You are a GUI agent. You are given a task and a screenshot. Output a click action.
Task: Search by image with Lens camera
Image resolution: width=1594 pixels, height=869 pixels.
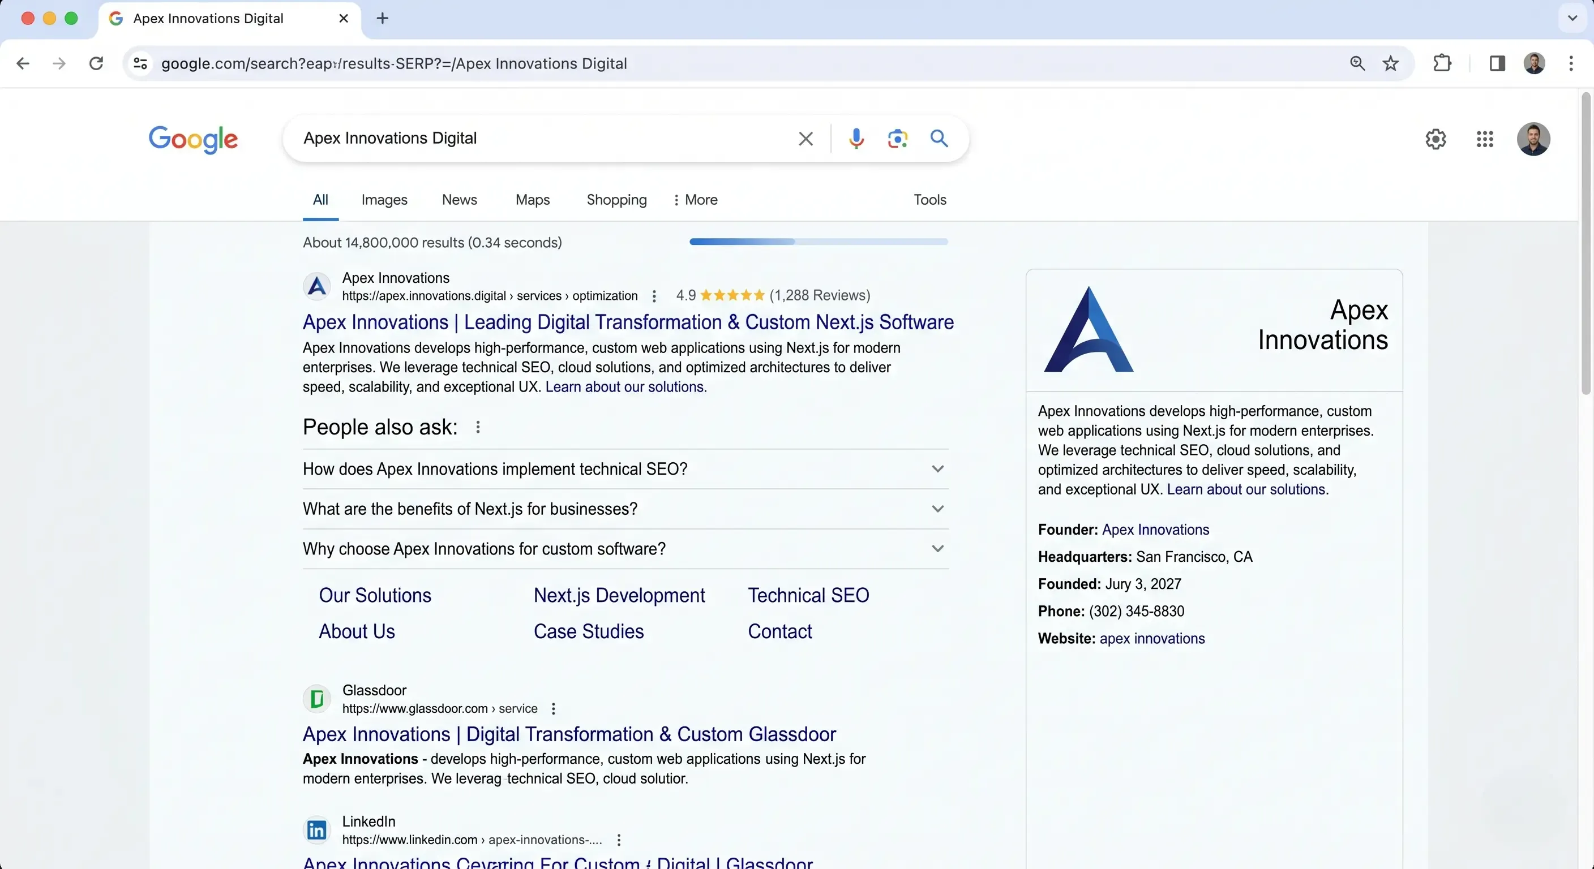897,139
